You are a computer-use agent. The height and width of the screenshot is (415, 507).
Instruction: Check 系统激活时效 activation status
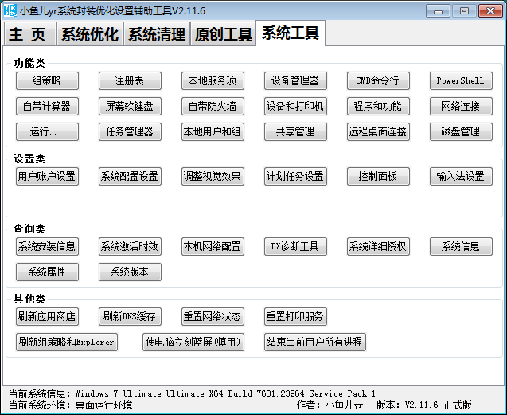(x=130, y=247)
